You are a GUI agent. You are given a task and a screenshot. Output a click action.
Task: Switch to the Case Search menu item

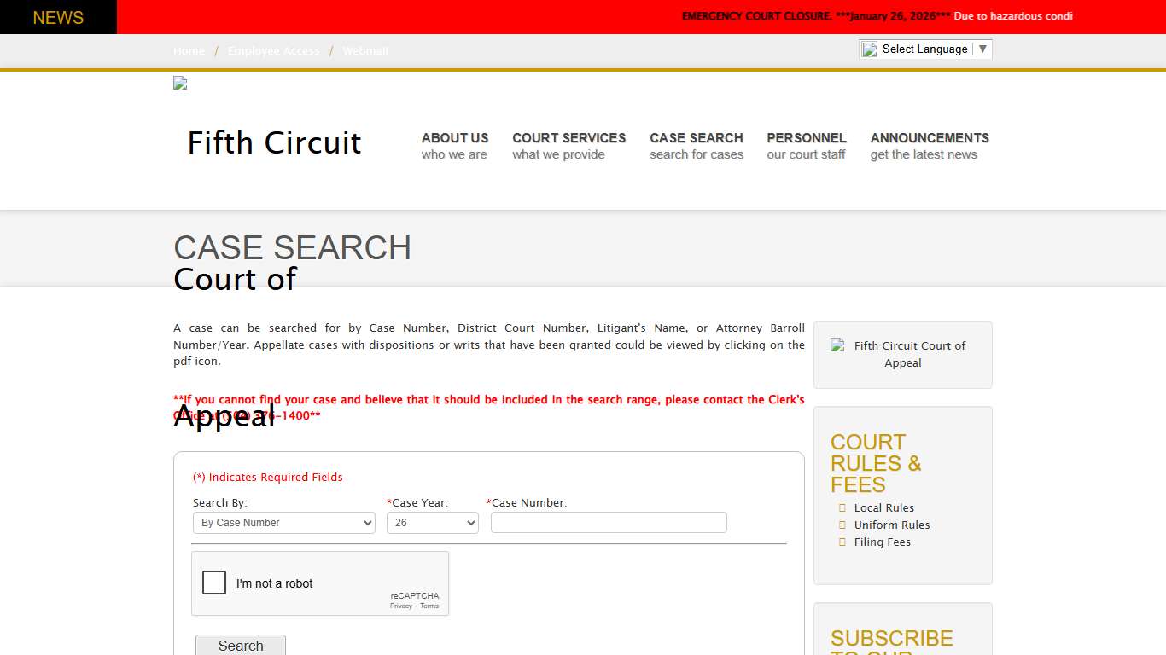(697, 145)
